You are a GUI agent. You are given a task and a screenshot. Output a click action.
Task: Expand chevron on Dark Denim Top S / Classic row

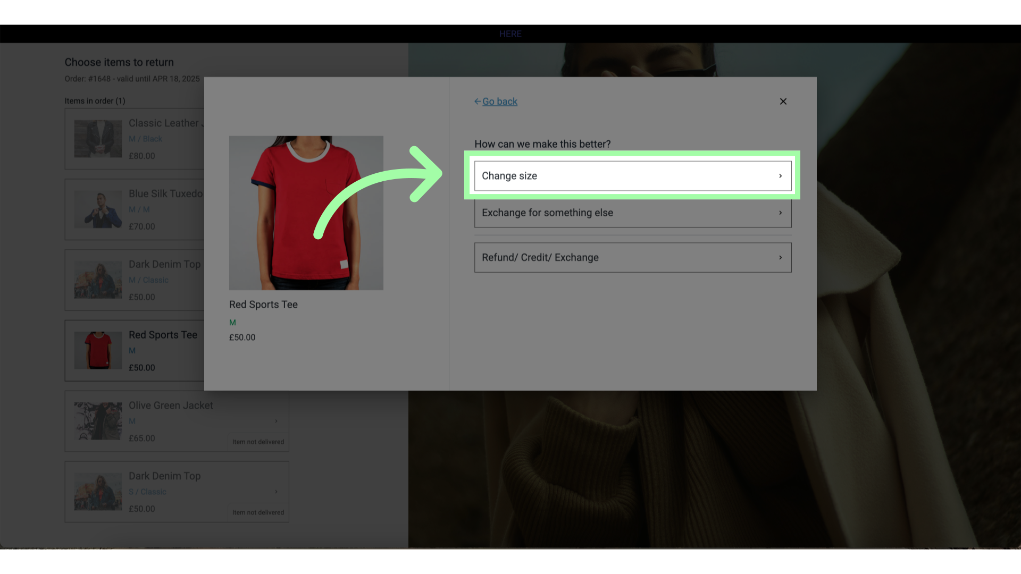point(276,492)
